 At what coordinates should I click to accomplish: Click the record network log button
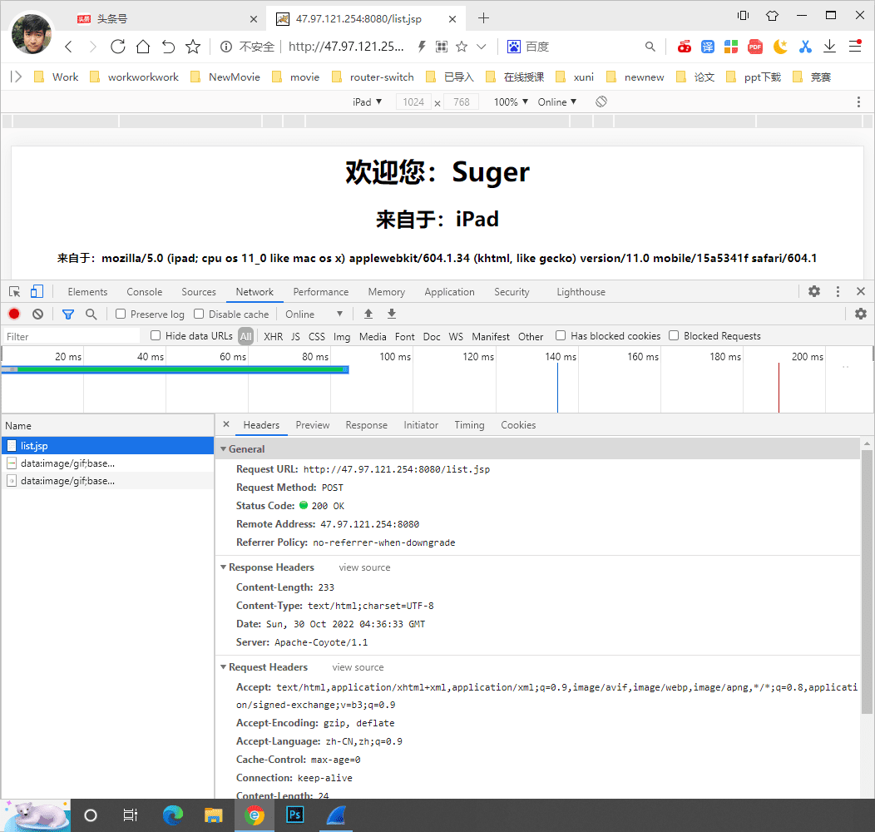(14, 314)
